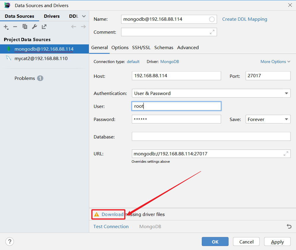The width and height of the screenshot is (296, 250).
Task: Open the More Options dropdown
Action: [x=275, y=62]
